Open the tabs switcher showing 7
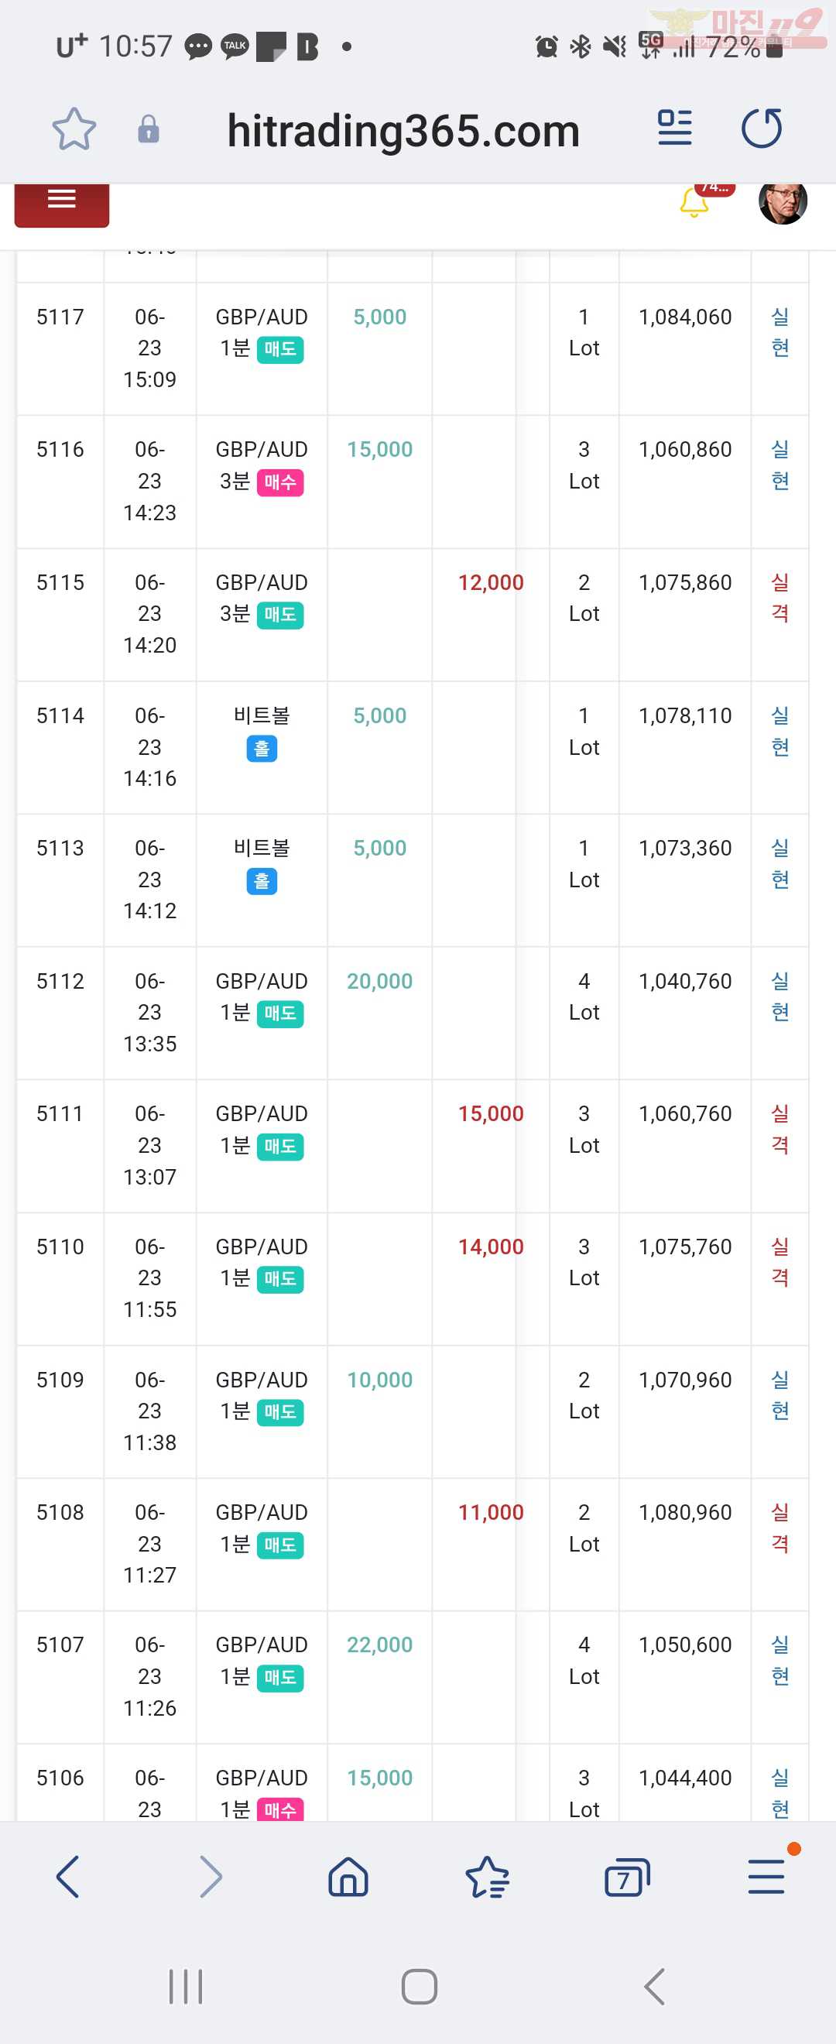This screenshot has height=2044, width=836. [626, 1878]
